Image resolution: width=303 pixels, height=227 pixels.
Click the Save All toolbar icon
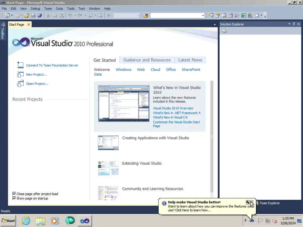(40, 15)
